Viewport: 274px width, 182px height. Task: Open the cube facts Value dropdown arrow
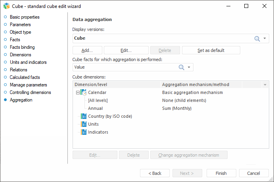tap(189, 67)
